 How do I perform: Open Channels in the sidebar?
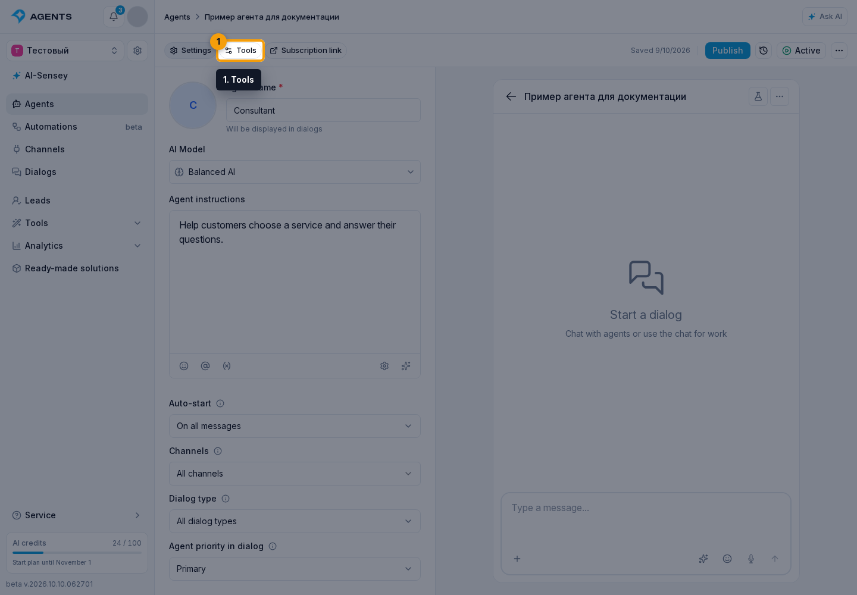pyautogui.click(x=77, y=149)
